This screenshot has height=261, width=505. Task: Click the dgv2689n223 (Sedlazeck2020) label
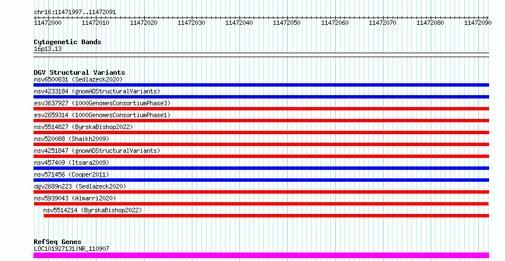coord(80,186)
